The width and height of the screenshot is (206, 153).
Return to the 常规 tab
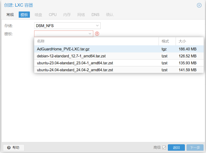10,15
